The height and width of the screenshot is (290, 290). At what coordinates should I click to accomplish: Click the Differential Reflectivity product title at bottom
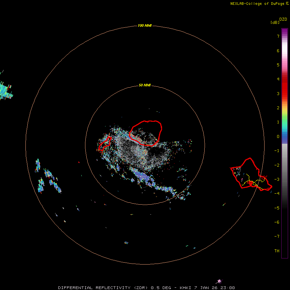(x=146, y=288)
